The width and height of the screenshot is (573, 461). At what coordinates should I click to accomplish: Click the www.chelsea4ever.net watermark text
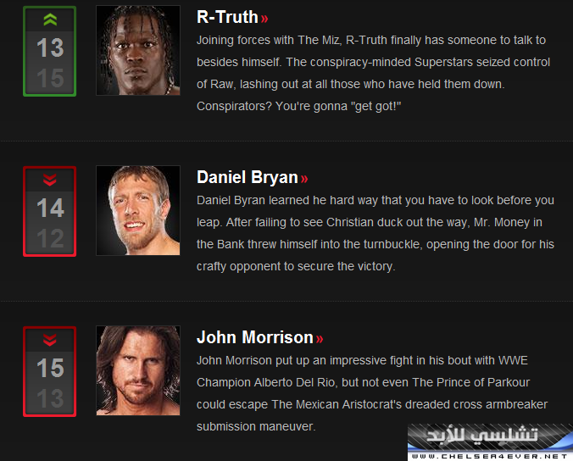click(490, 456)
